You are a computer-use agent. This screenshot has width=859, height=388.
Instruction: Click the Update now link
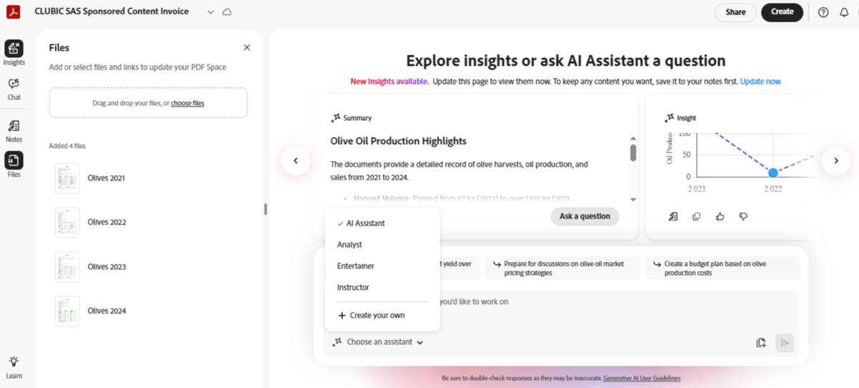click(760, 82)
